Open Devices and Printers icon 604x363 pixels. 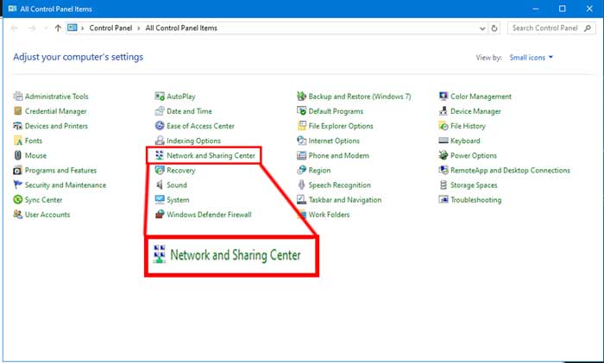click(18, 126)
